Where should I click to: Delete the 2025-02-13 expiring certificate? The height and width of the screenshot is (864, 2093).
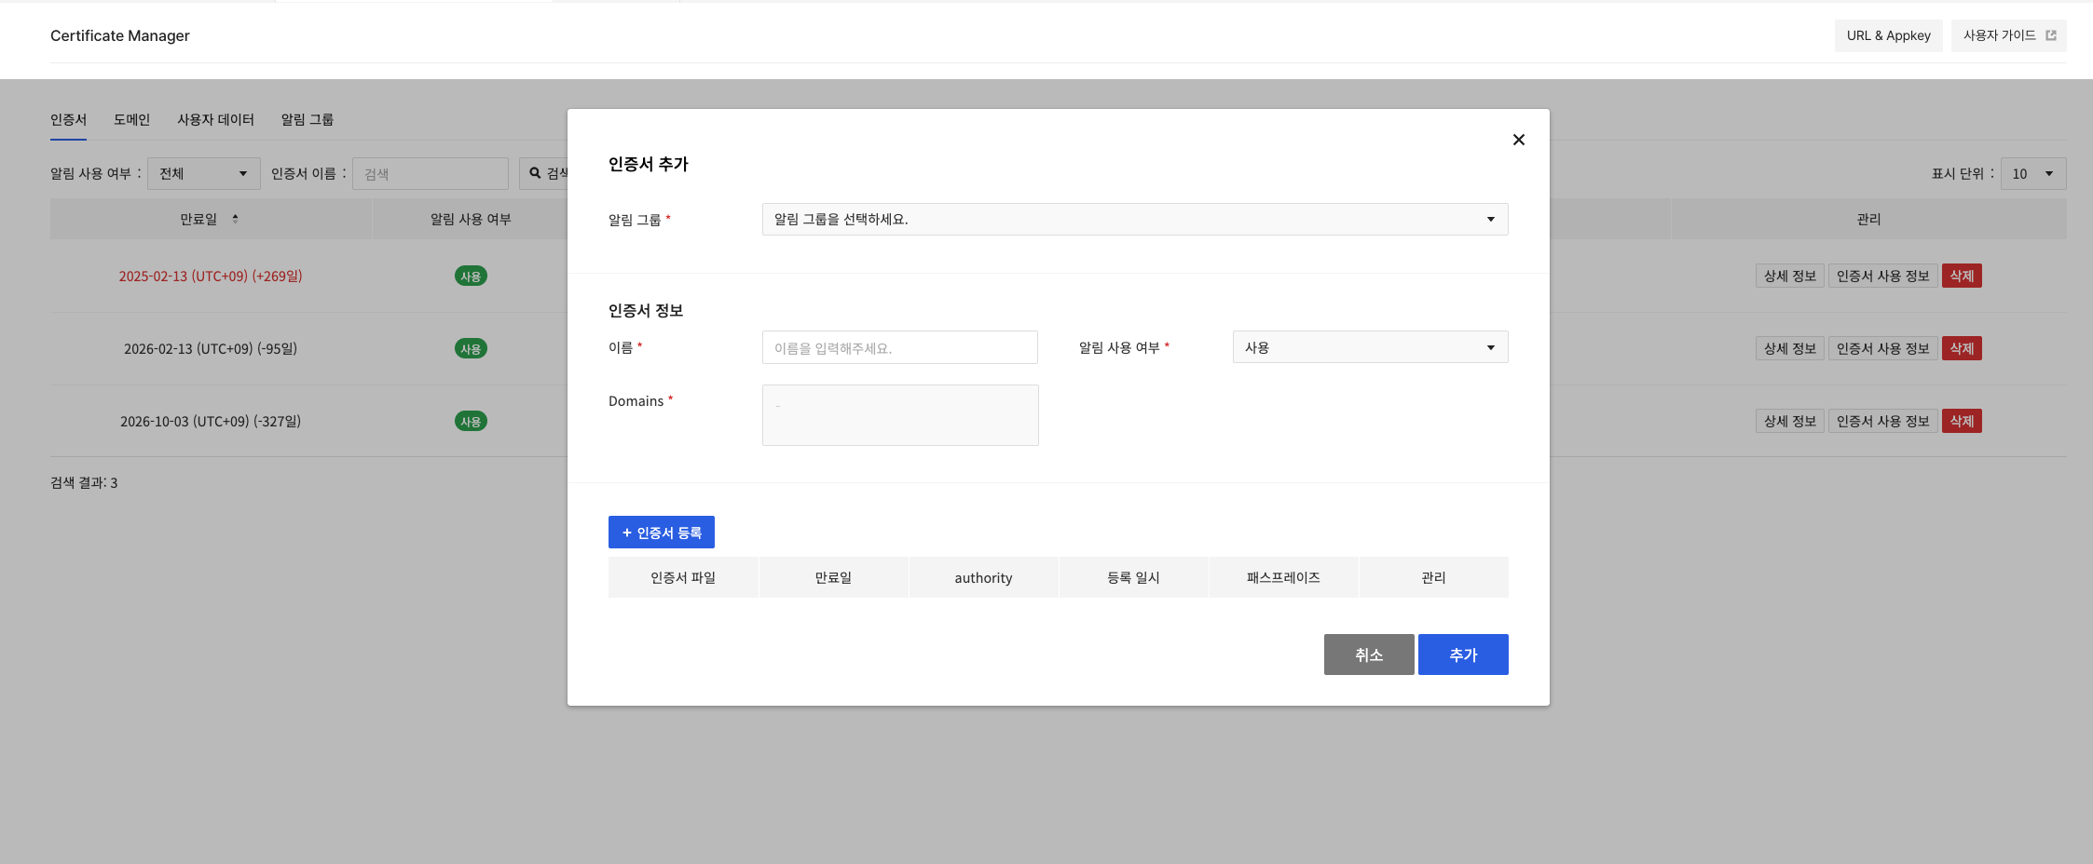click(x=1962, y=275)
